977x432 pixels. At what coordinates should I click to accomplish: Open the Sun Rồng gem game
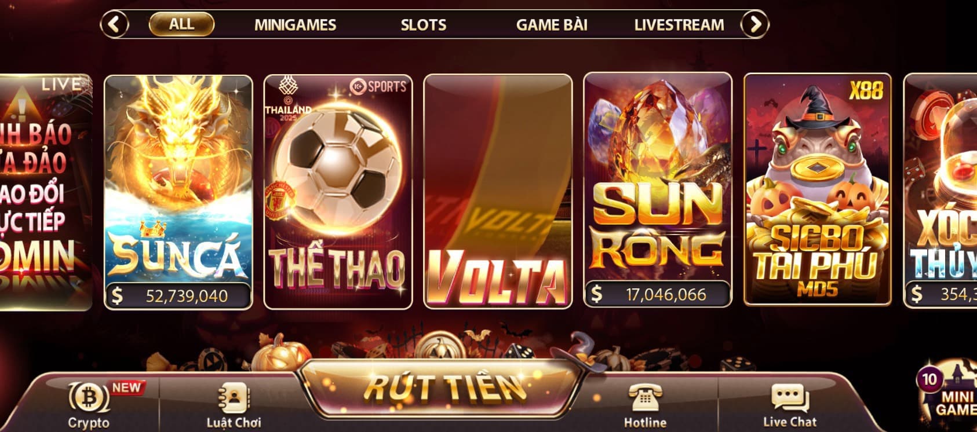coord(658,190)
